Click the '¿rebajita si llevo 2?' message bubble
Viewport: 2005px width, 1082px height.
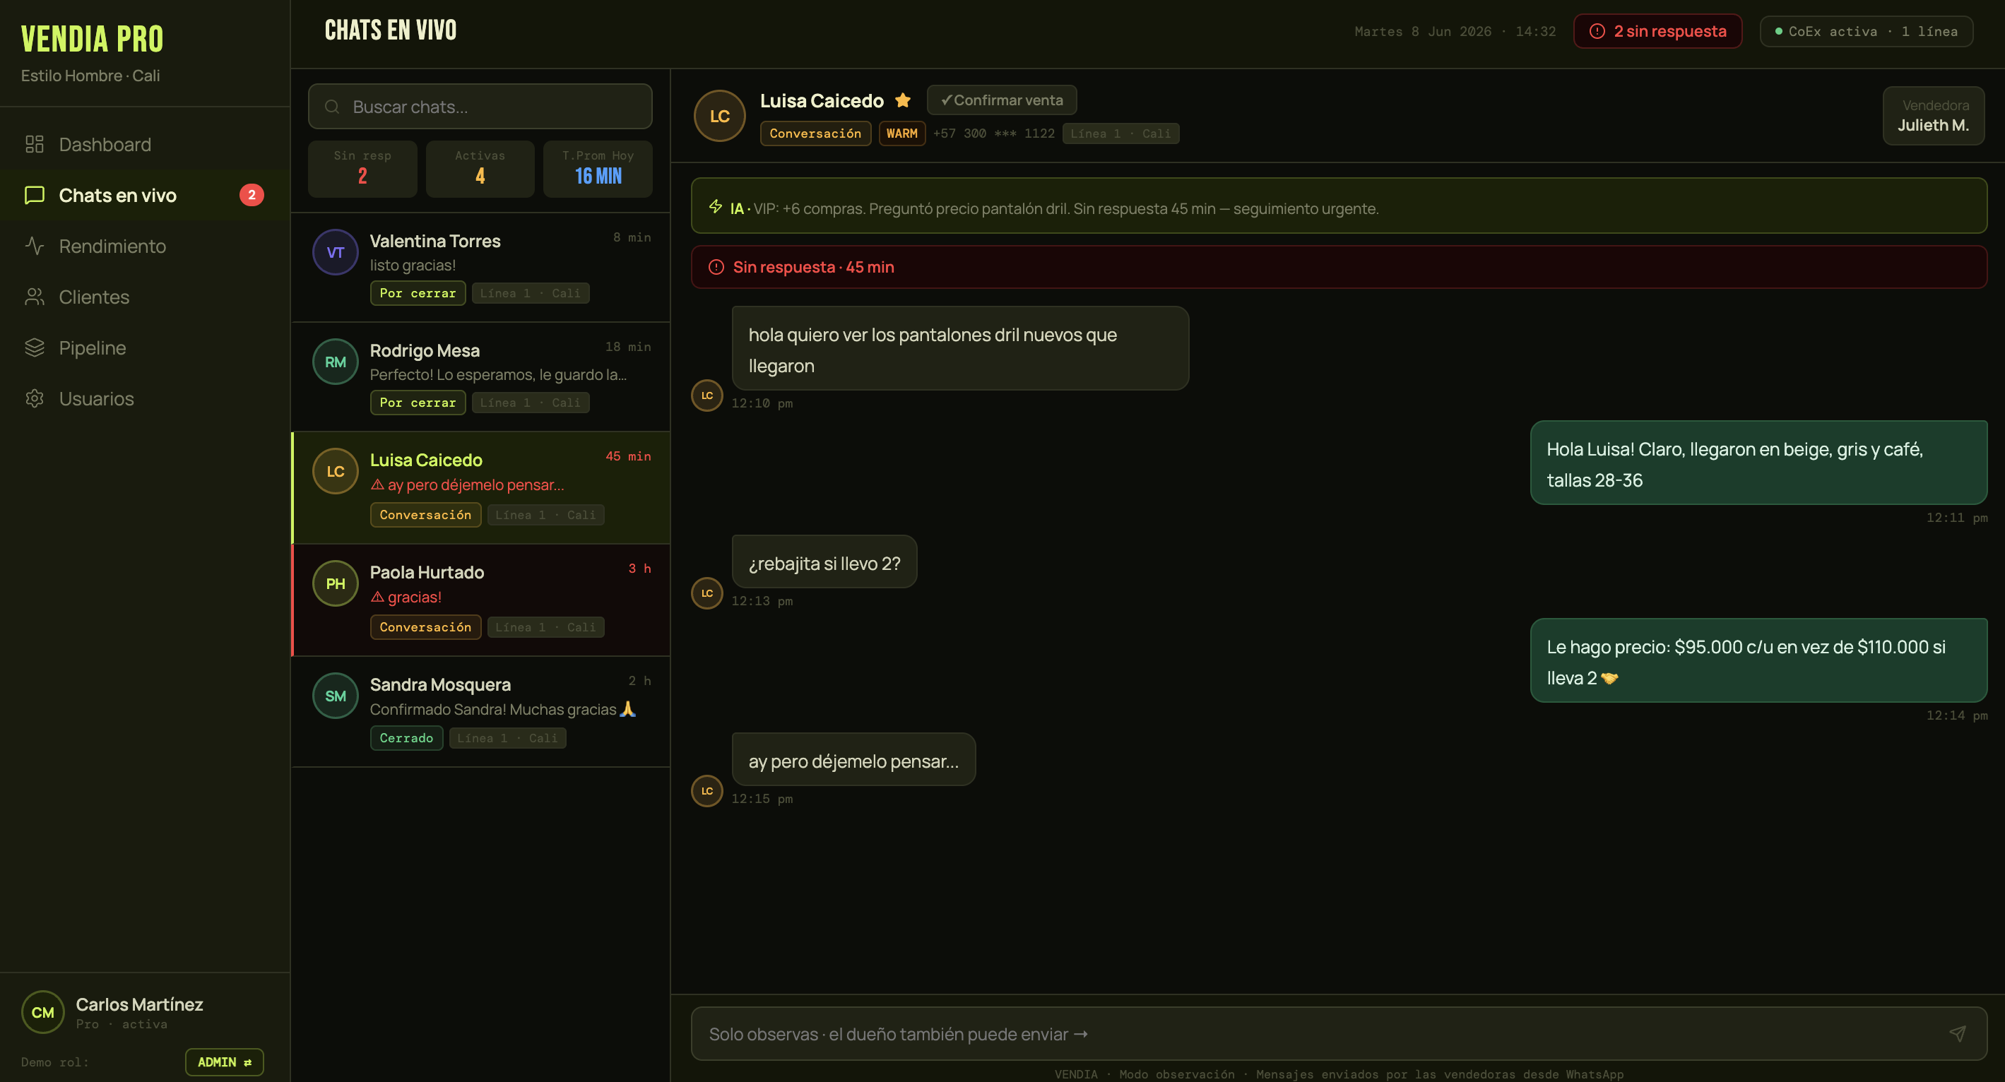tap(824, 561)
